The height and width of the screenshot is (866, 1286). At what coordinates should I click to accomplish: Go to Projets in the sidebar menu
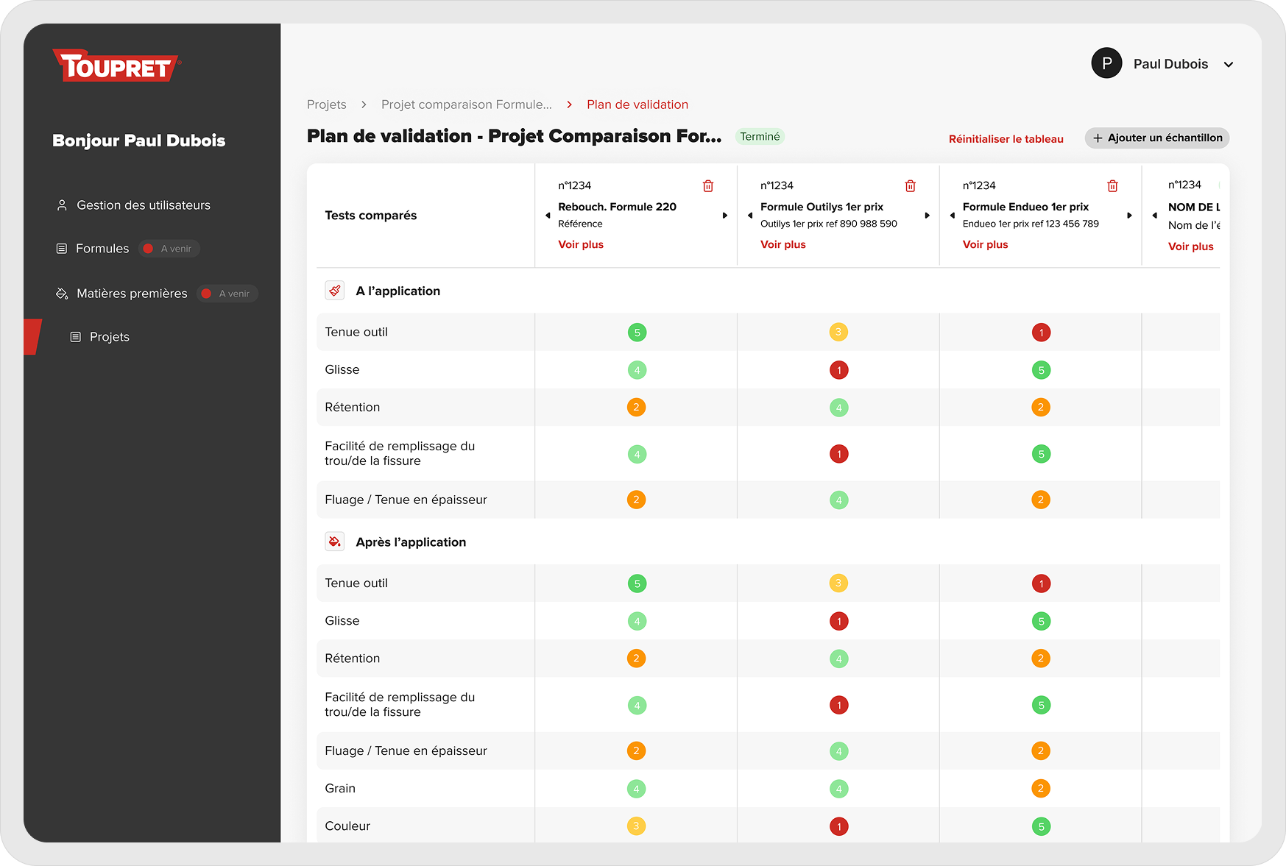coord(109,337)
